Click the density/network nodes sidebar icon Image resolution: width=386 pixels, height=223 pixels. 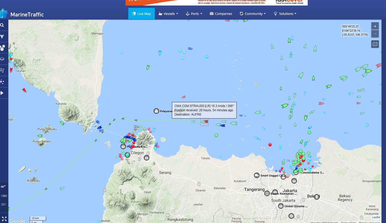[x=2, y=82]
